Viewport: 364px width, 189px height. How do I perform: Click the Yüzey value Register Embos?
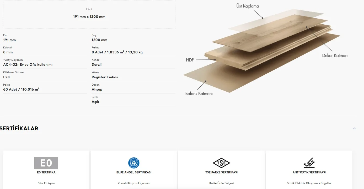pyautogui.click(x=105, y=77)
